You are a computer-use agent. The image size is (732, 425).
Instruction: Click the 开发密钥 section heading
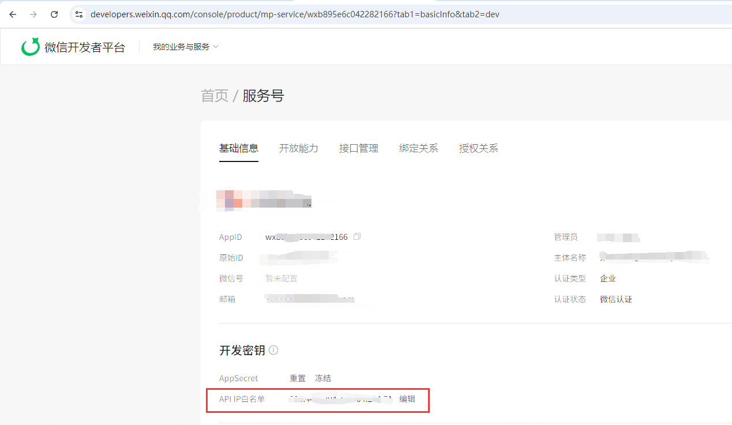coord(242,350)
